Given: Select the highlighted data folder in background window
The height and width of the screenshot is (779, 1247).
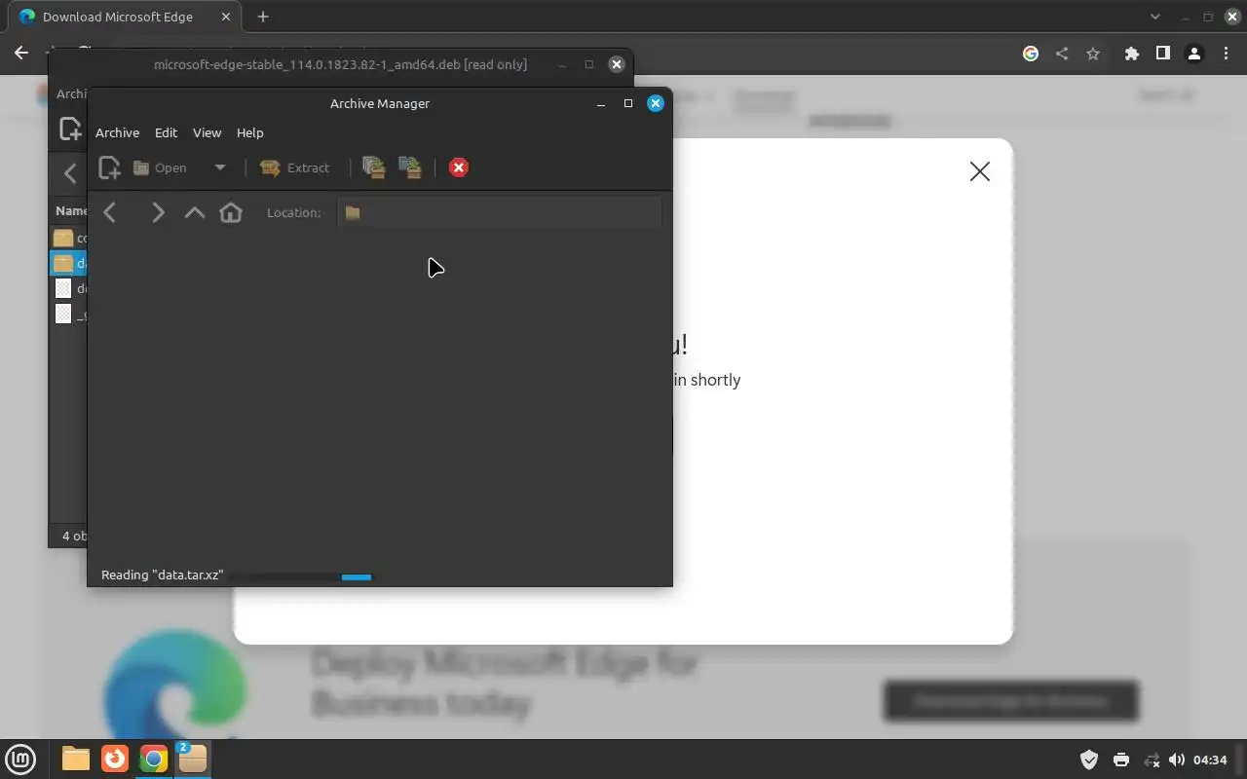Looking at the screenshot, I should point(68,263).
